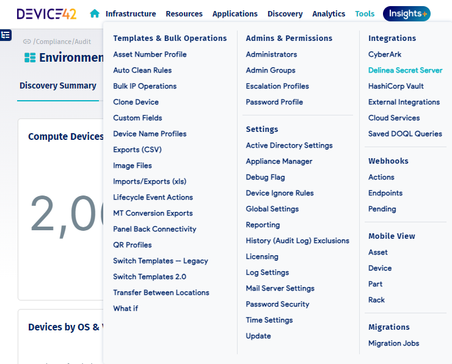Switch to the Discovery Summary tab
Viewport: 452px width, 364px height.
[58, 86]
